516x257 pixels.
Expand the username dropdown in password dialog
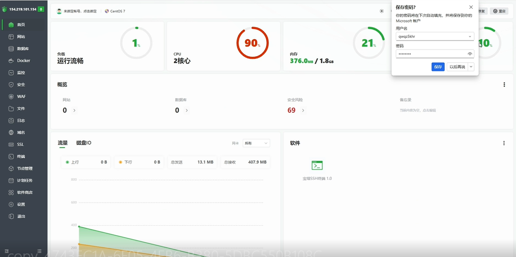pos(470,37)
